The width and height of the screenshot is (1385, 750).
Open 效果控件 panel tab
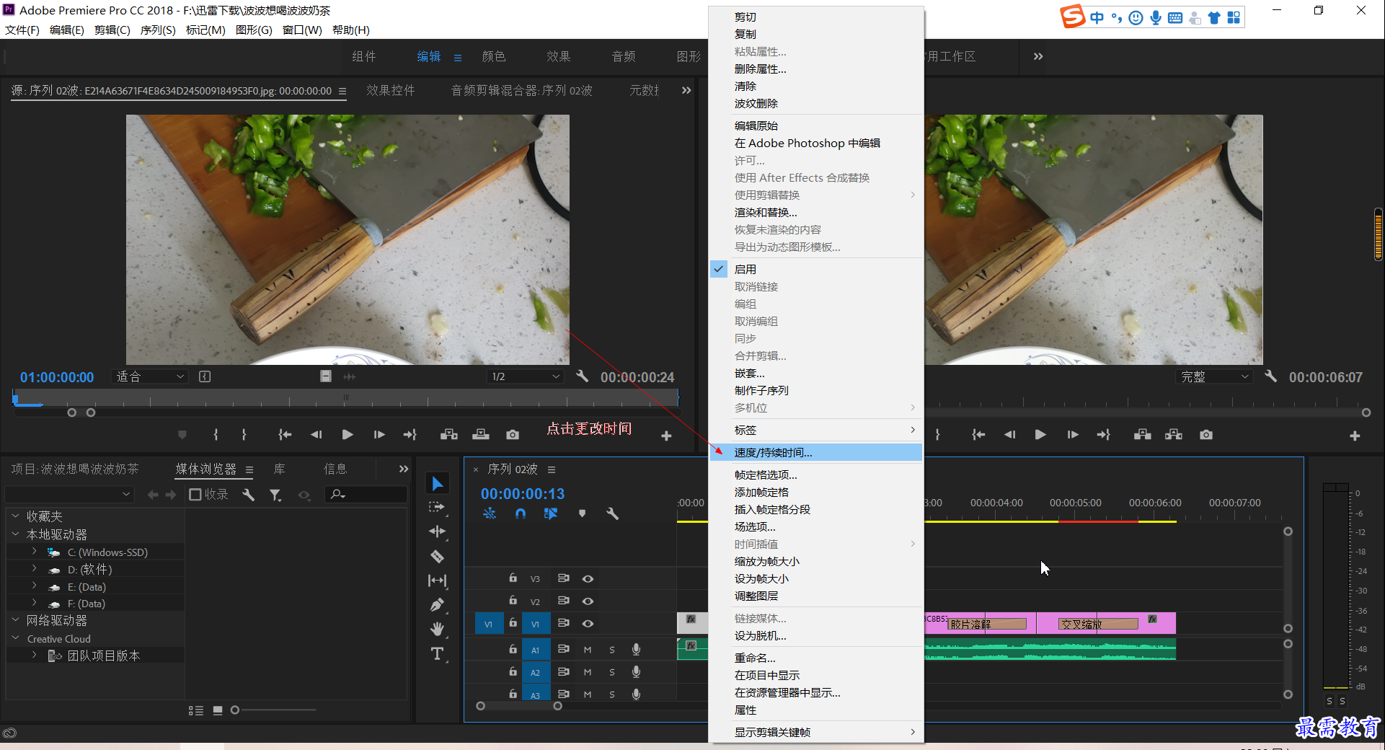(390, 90)
